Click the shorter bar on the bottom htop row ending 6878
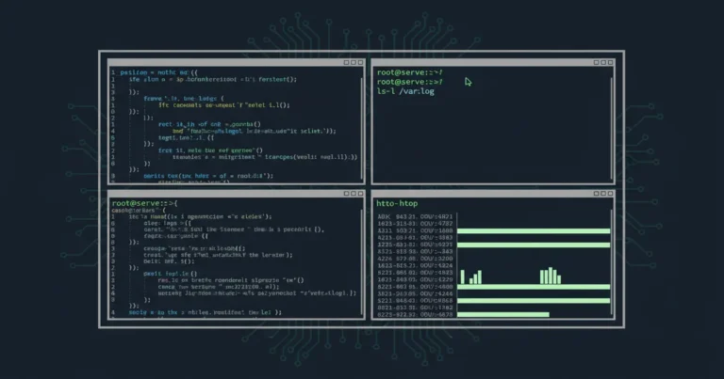Viewport: 724px width, 379px height. coord(503,314)
